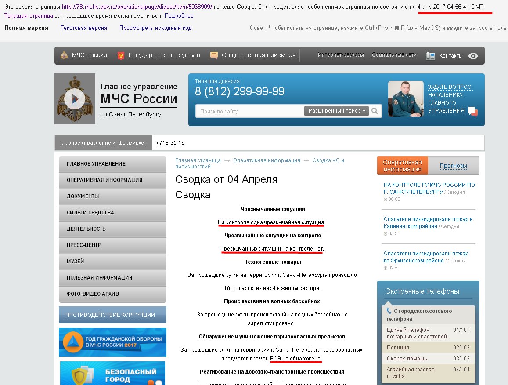508x385 pixels.
Task: Click the Скорая помощь 03/103 row
Action: point(428,358)
